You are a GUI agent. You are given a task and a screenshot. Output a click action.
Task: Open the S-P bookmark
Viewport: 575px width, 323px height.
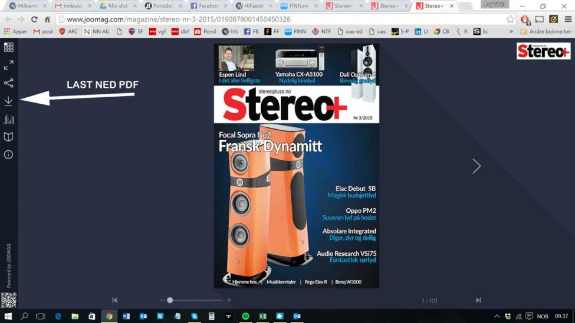point(400,31)
